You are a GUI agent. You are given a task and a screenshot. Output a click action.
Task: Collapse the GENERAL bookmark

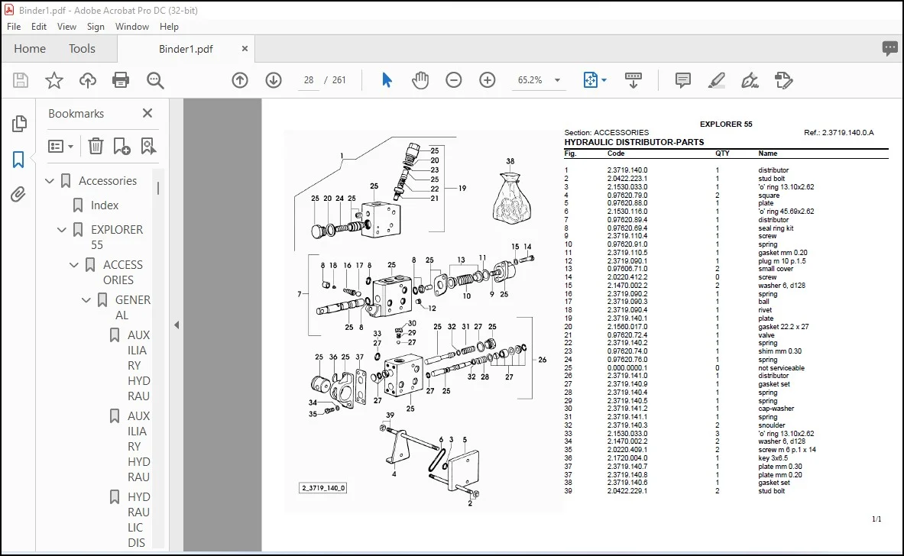tap(86, 300)
